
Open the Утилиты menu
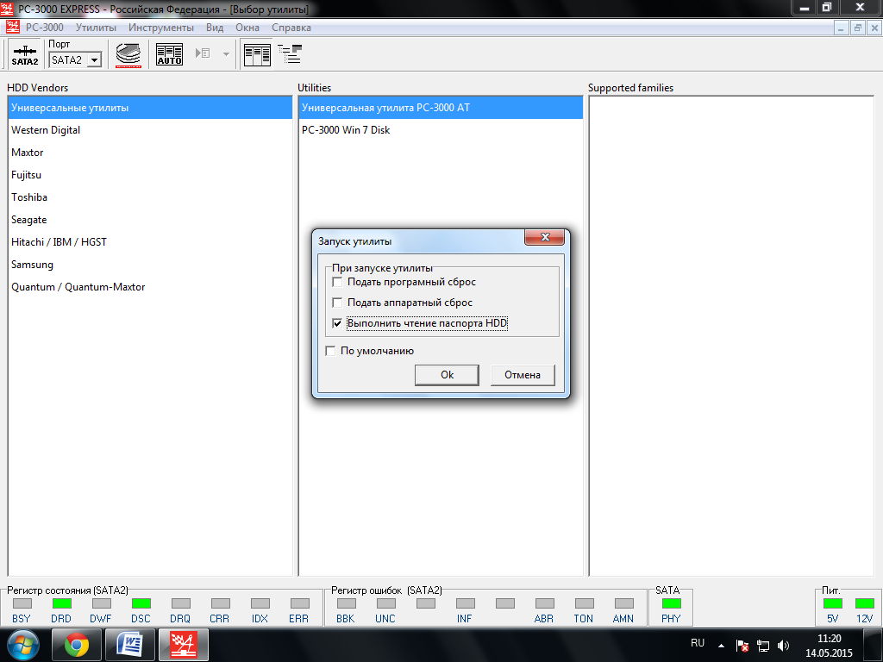[96, 27]
